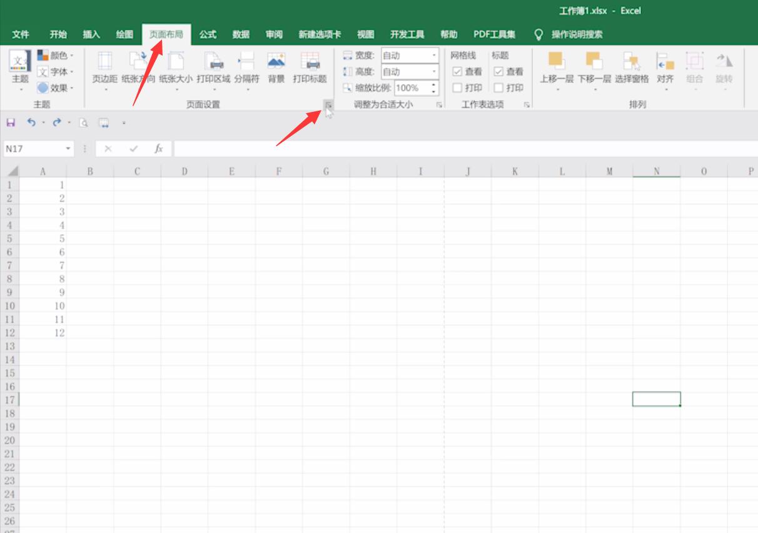Click the 打印标题 print titles icon
The width and height of the screenshot is (758, 533).
coord(310,61)
